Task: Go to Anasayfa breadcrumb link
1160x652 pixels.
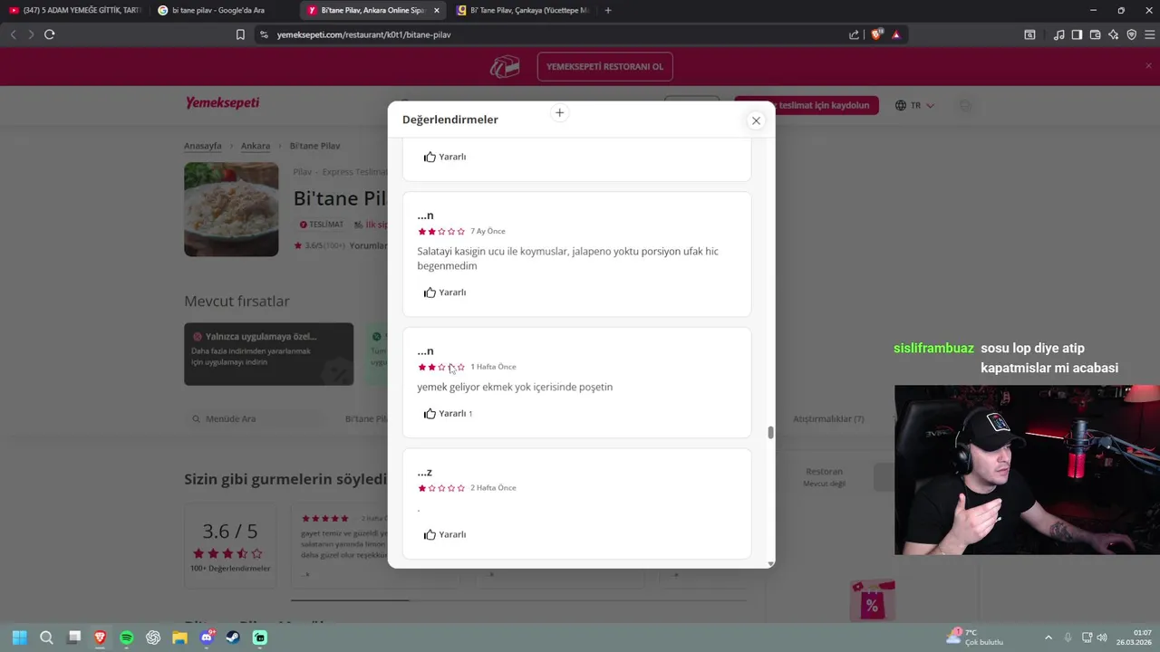Action: 203,146
